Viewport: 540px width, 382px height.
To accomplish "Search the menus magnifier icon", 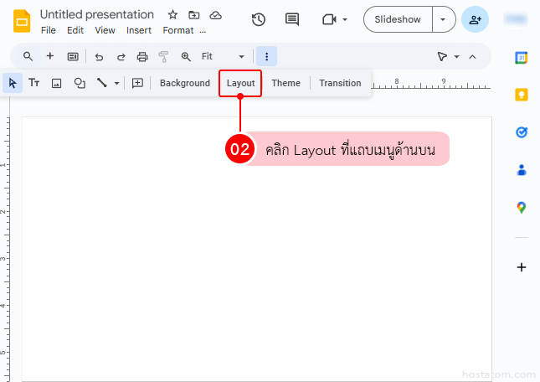I will tap(28, 56).
